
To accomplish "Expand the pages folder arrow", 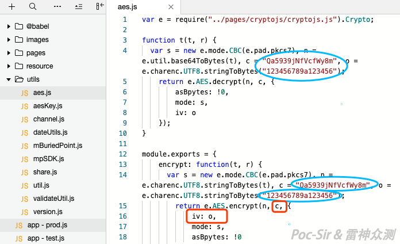I will [9, 53].
